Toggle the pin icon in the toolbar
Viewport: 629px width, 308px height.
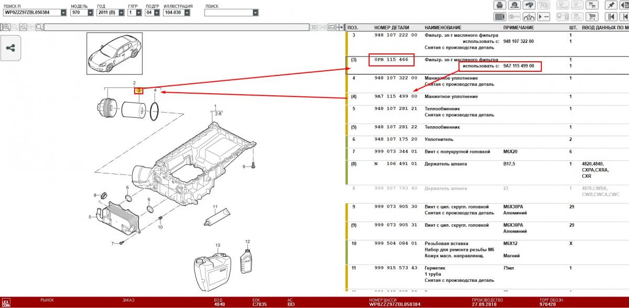point(611,5)
